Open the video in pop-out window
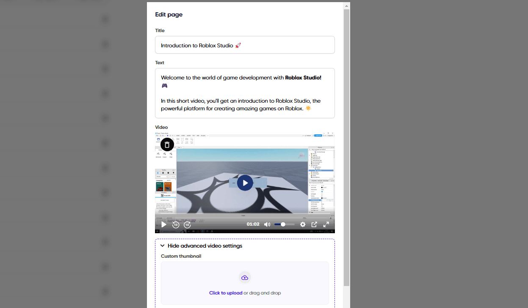Image resolution: width=528 pixels, height=308 pixels. click(314, 224)
